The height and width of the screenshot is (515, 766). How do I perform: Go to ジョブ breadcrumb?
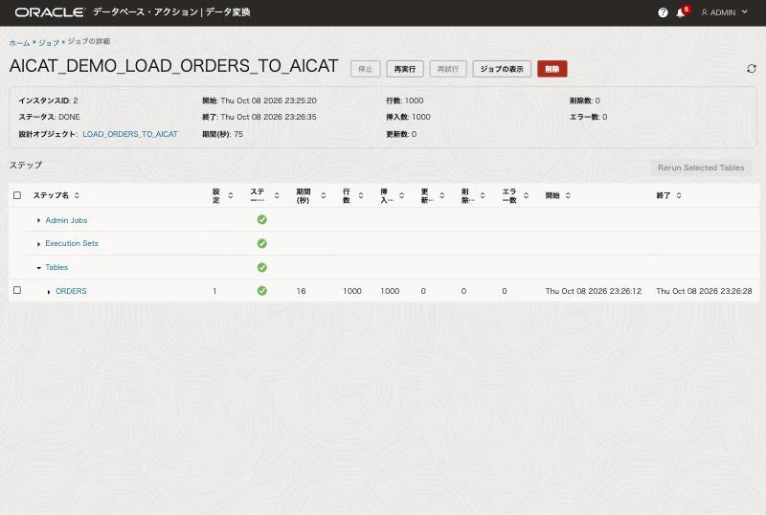coord(49,42)
